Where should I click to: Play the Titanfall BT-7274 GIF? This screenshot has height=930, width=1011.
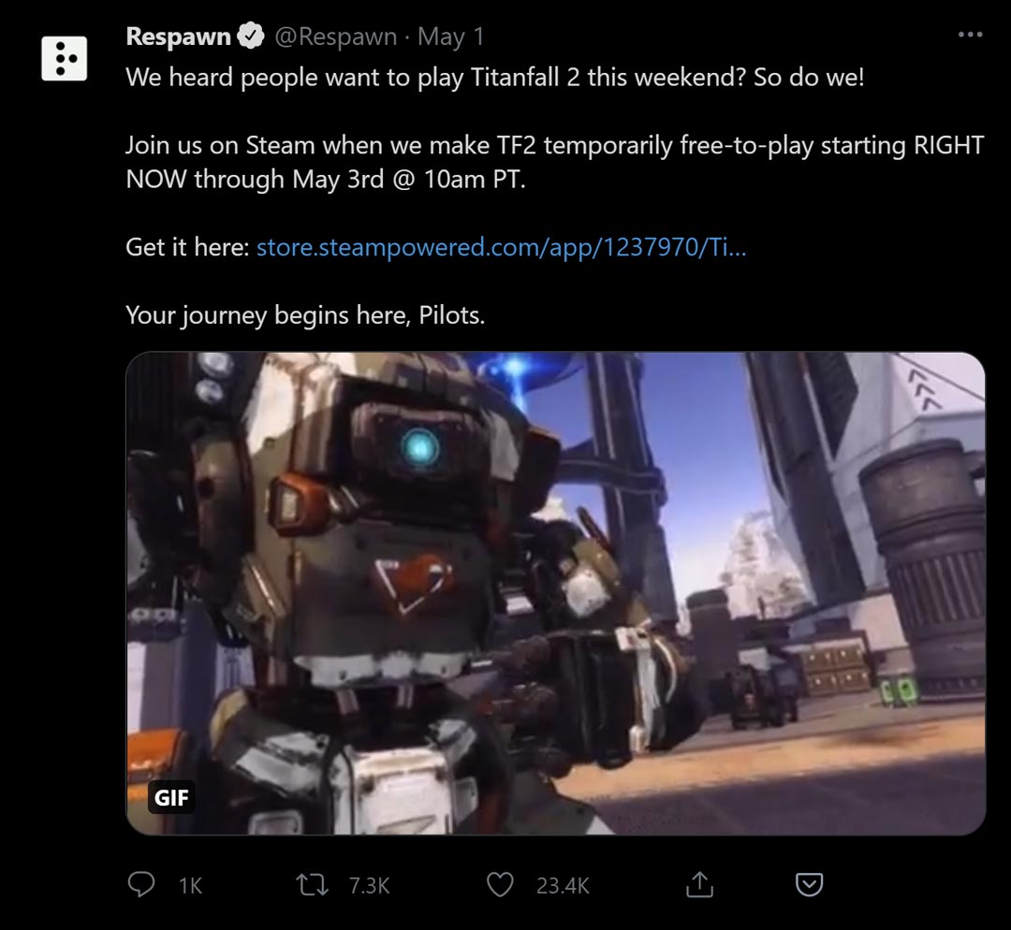[555, 593]
